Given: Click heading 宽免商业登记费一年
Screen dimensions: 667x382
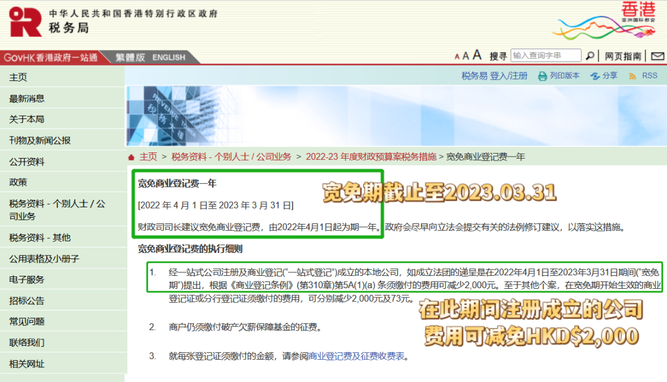Looking at the screenshot, I should [177, 183].
